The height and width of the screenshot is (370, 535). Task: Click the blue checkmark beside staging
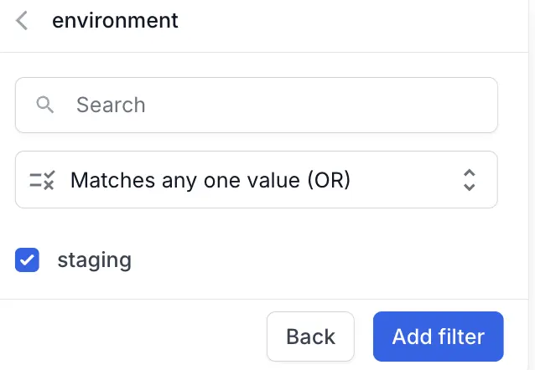point(28,260)
